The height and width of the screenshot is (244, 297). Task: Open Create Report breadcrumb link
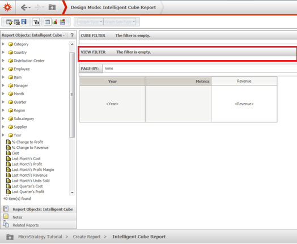point(87,237)
